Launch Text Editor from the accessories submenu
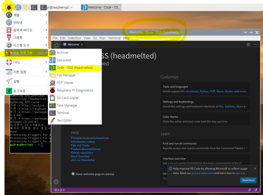Viewport: 263px width, 195px height. click(75, 120)
